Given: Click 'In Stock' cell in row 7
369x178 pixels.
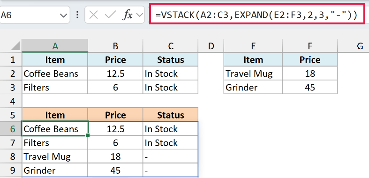Looking at the screenshot, I should tap(170, 142).
